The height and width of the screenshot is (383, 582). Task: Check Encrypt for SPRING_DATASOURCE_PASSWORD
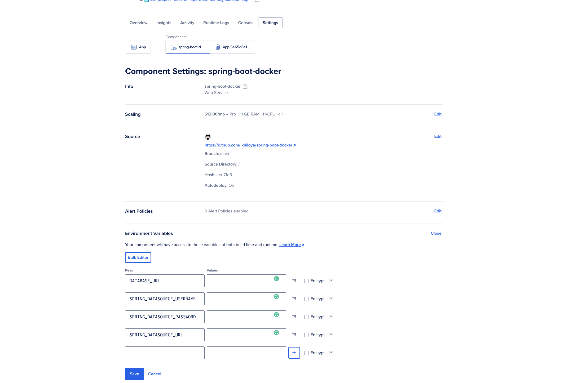(306, 317)
